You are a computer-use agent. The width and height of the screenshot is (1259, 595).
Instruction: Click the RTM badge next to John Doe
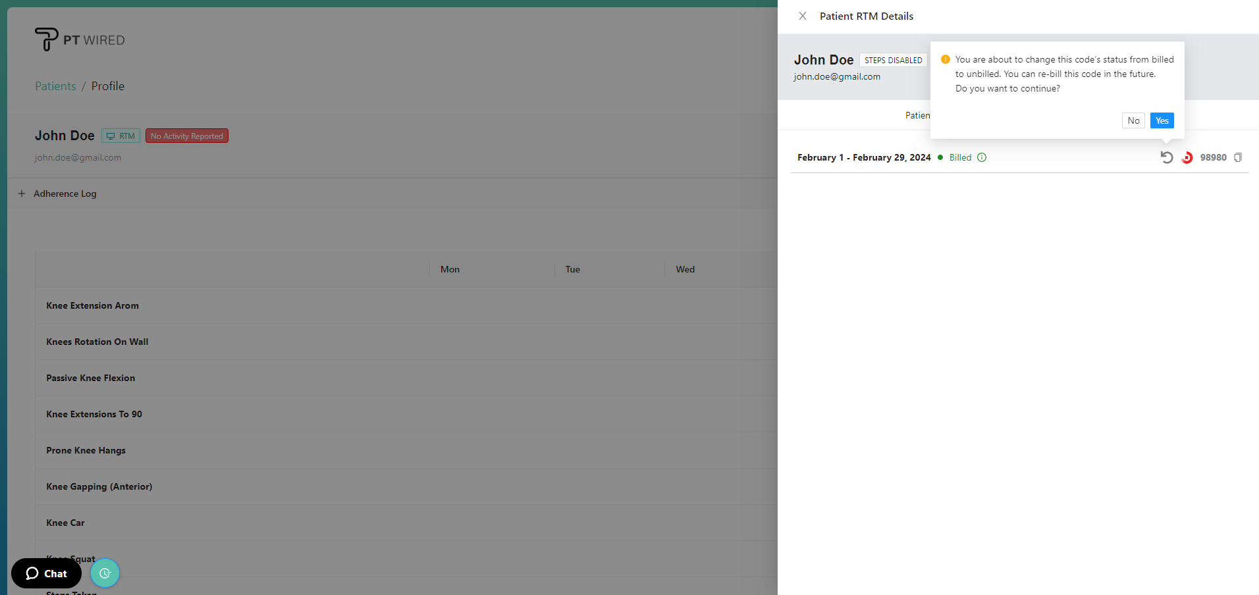[121, 136]
